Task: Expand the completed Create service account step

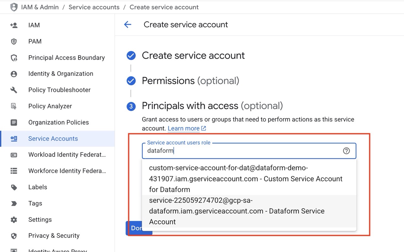Action: point(193,56)
